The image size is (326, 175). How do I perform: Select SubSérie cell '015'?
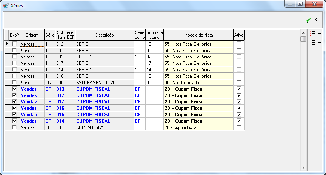65,114
